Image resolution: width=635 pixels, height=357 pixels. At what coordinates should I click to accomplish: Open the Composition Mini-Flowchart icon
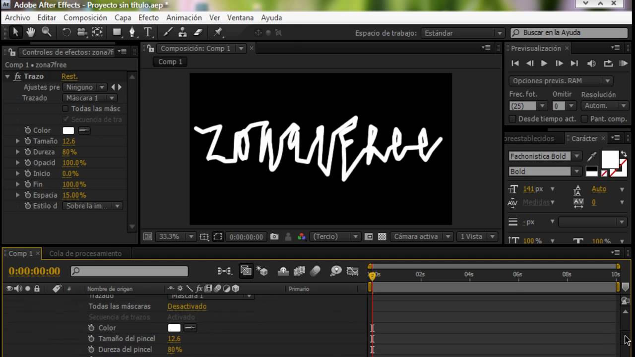coord(225,271)
